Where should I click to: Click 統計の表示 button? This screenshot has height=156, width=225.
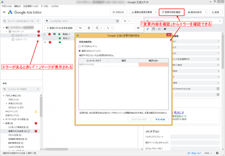195,12
